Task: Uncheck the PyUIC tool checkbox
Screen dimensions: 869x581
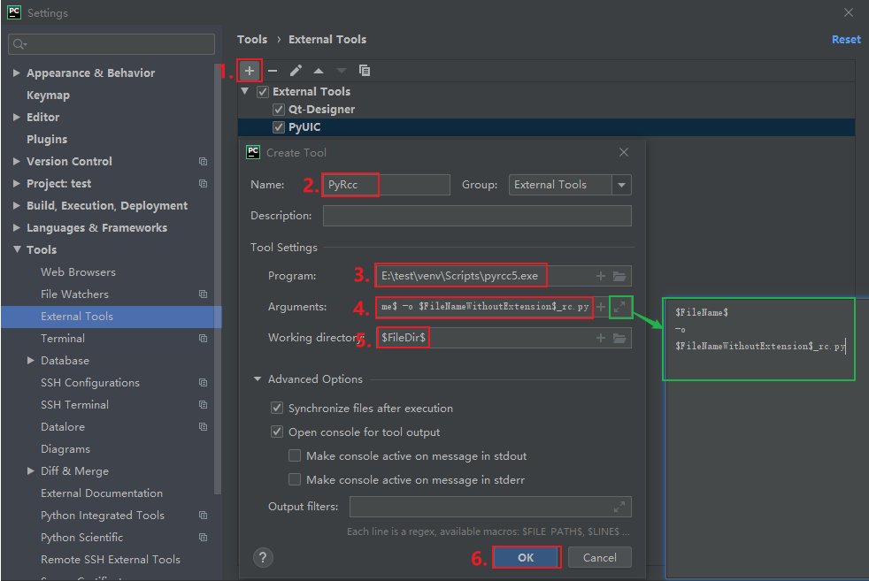Action: (279, 127)
